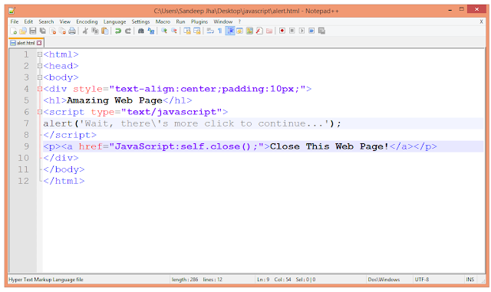
Task: Collapse the div fold marker on line 4
Action: tap(40, 89)
